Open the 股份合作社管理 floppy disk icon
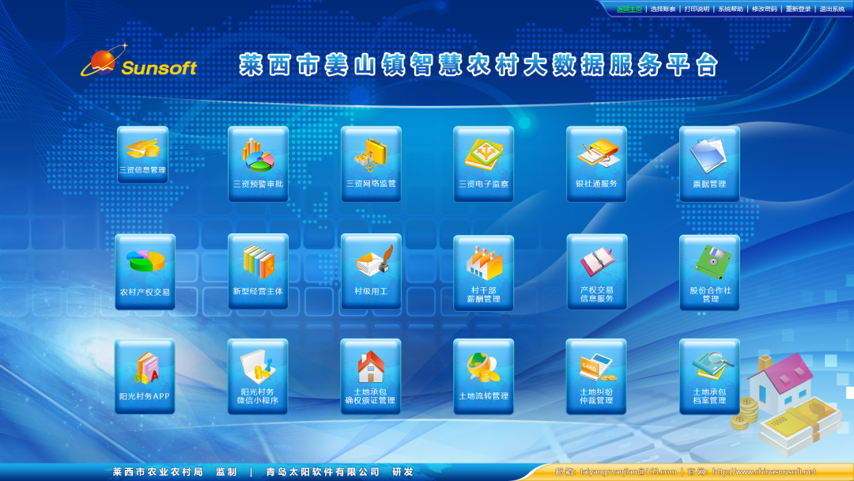The width and height of the screenshot is (854, 481). tap(709, 272)
